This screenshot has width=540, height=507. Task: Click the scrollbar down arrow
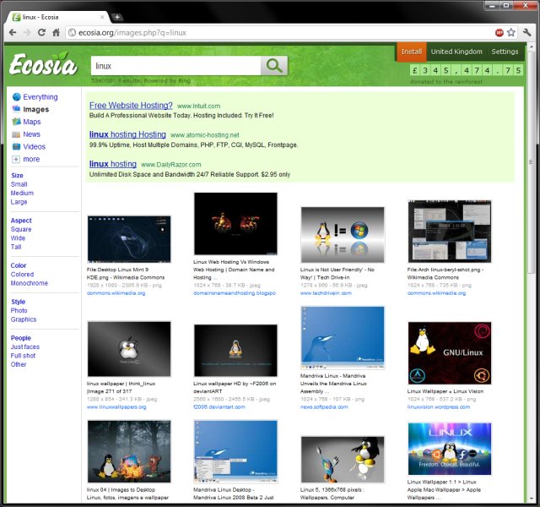[531, 499]
